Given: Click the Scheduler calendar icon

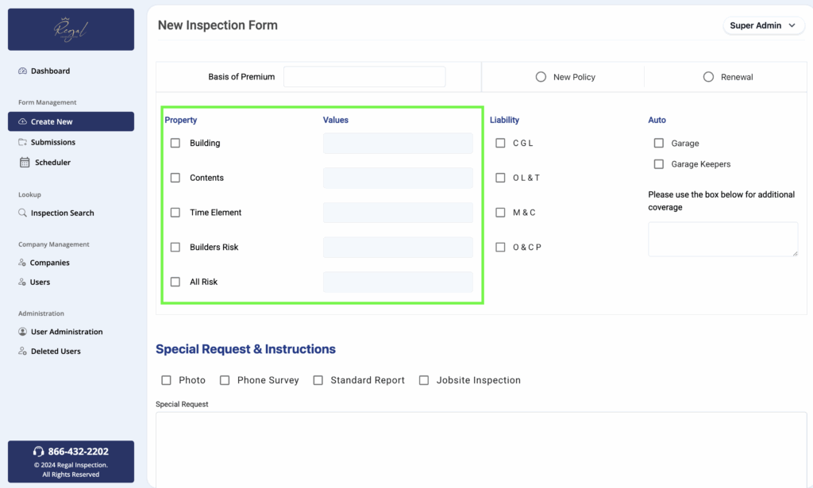Looking at the screenshot, I should point(25,163).
